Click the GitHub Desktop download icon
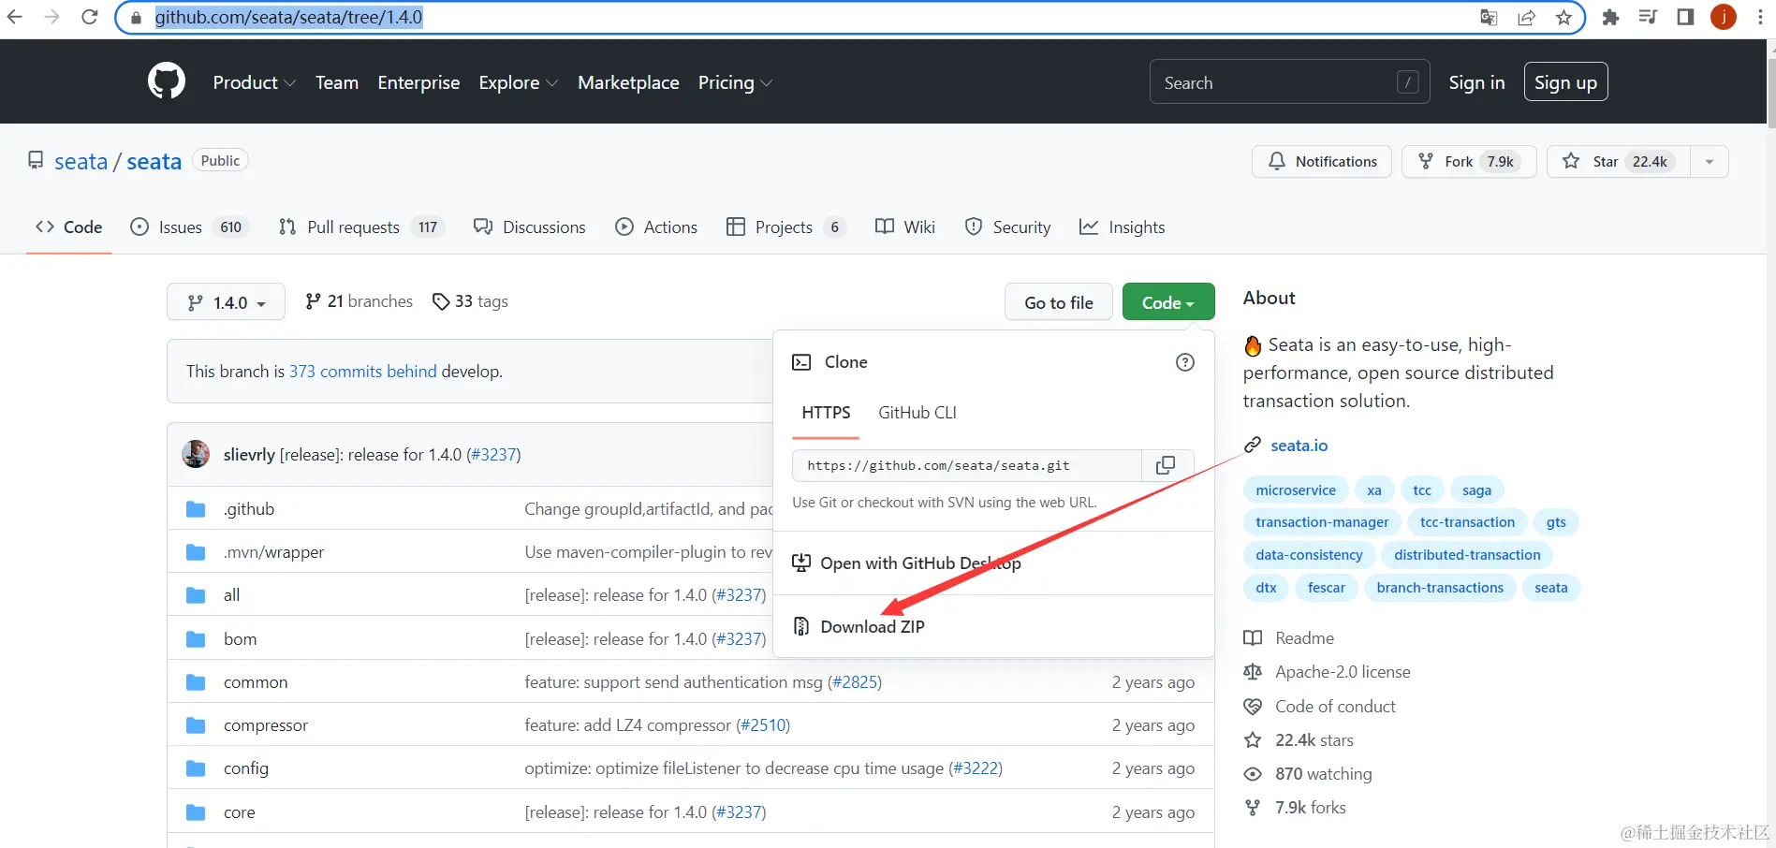 (801, 563)
